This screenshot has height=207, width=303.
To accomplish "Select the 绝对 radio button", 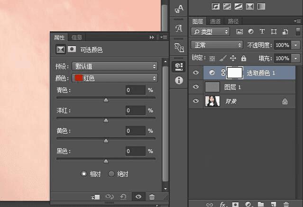I will [x=111, y=174].
